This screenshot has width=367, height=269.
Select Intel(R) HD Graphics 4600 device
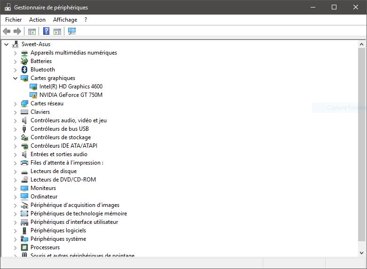[70, 87]
